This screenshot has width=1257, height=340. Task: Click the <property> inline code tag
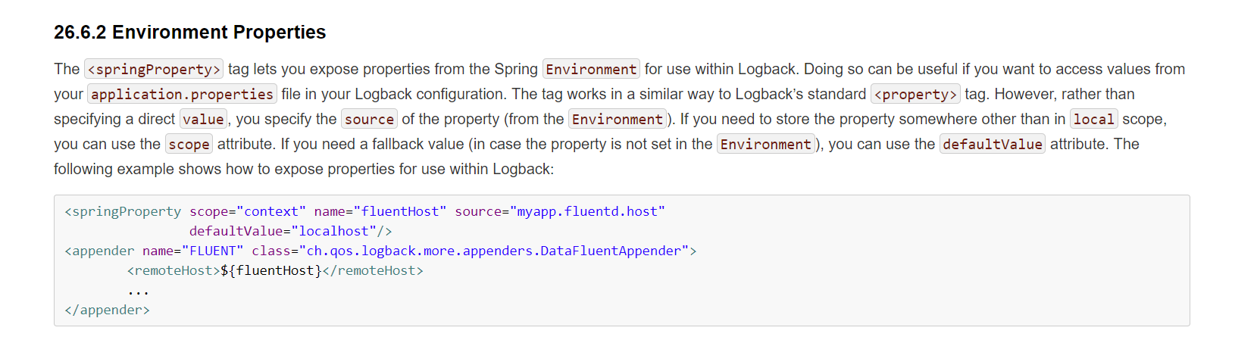[915, 95]
